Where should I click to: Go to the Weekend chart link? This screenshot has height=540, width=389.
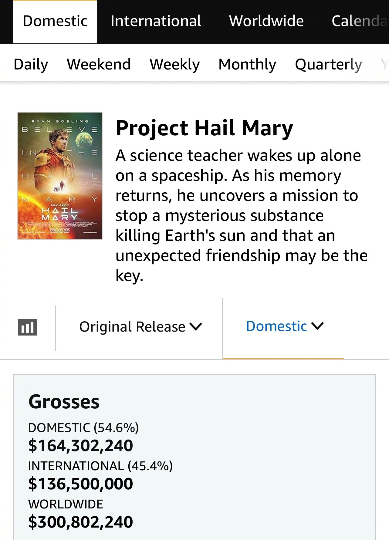[99, 64]
